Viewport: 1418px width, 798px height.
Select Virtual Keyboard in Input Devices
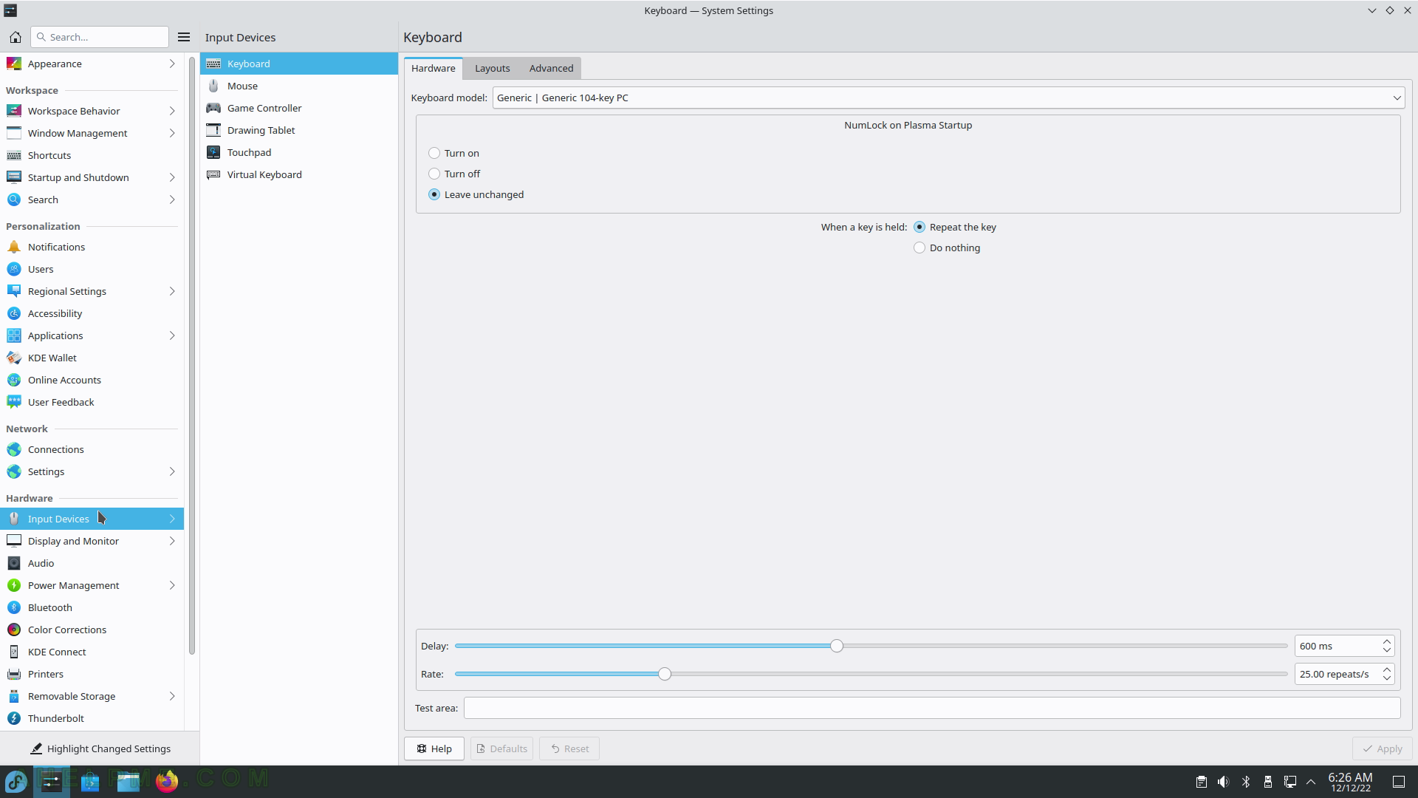coord(299,174)
